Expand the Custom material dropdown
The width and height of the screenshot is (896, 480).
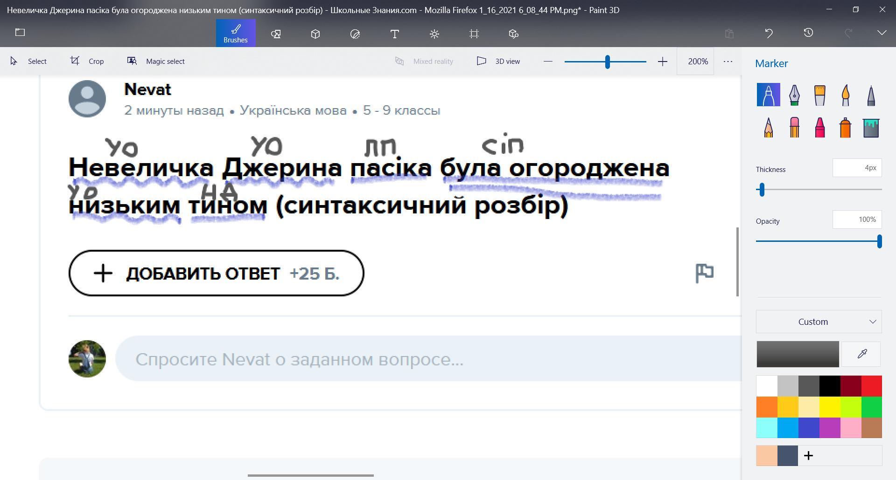click(819, 322)
